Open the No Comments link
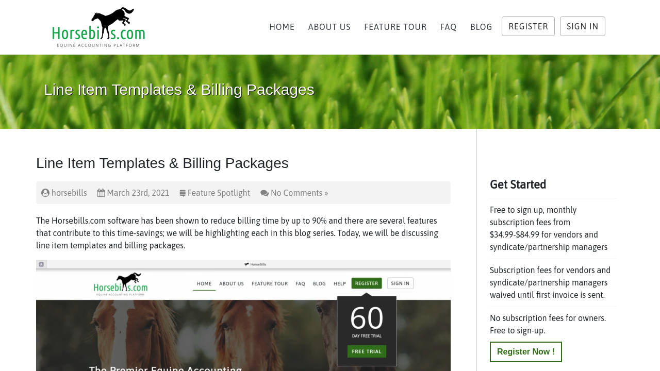 point(300,193)
